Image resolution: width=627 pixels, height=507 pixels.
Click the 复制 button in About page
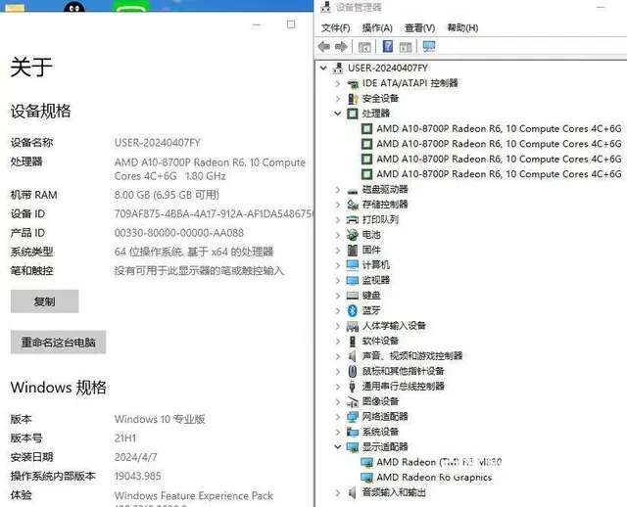(44, 301)
